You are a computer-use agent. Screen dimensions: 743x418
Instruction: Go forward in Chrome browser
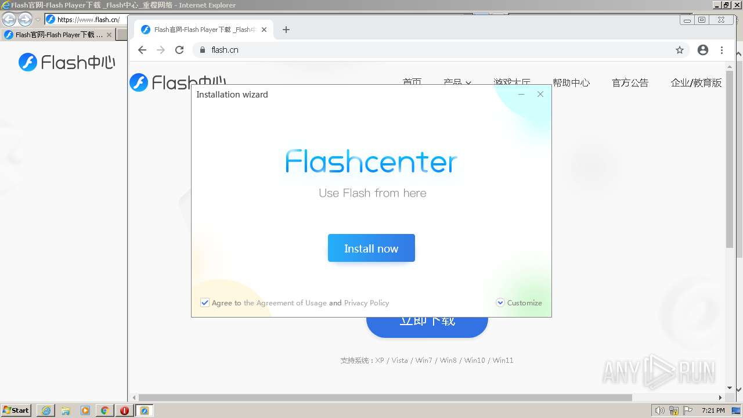(x=161, y=50)
